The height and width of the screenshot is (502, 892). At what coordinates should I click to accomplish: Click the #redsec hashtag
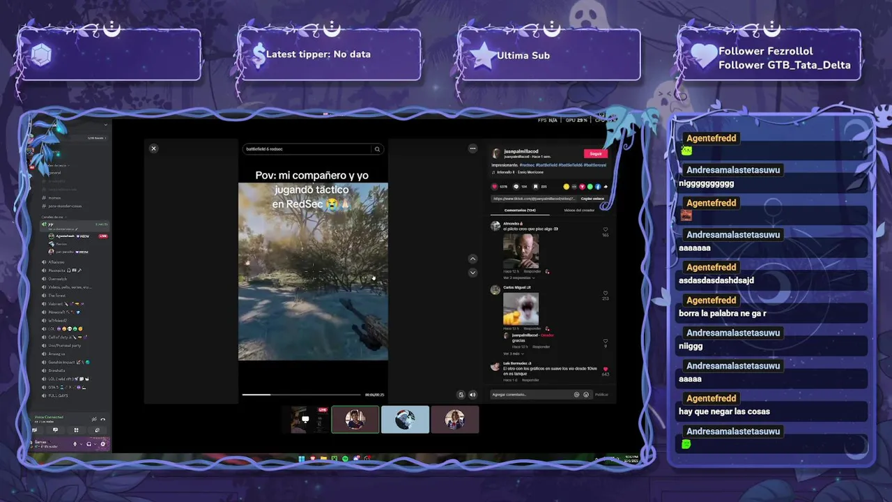pos(528,165)
